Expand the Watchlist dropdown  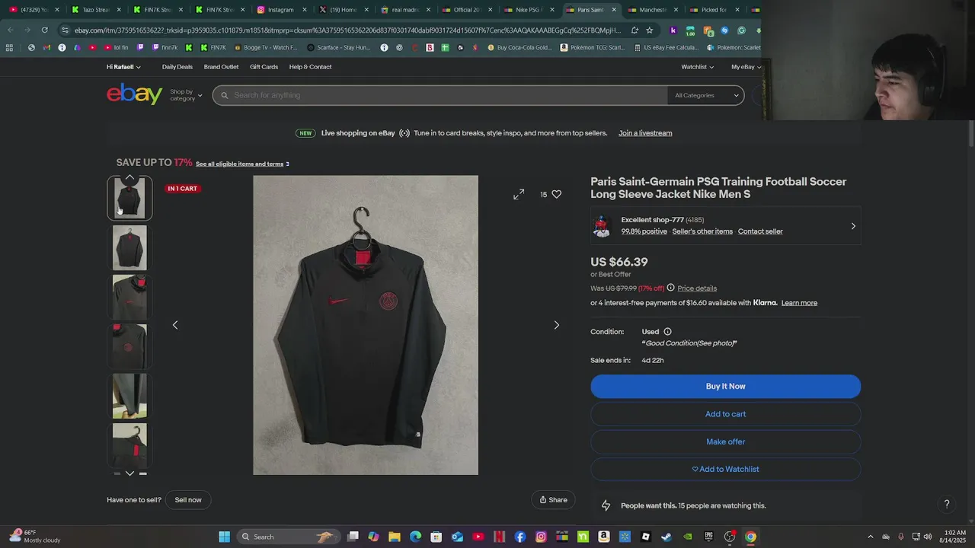coord(697,67)
